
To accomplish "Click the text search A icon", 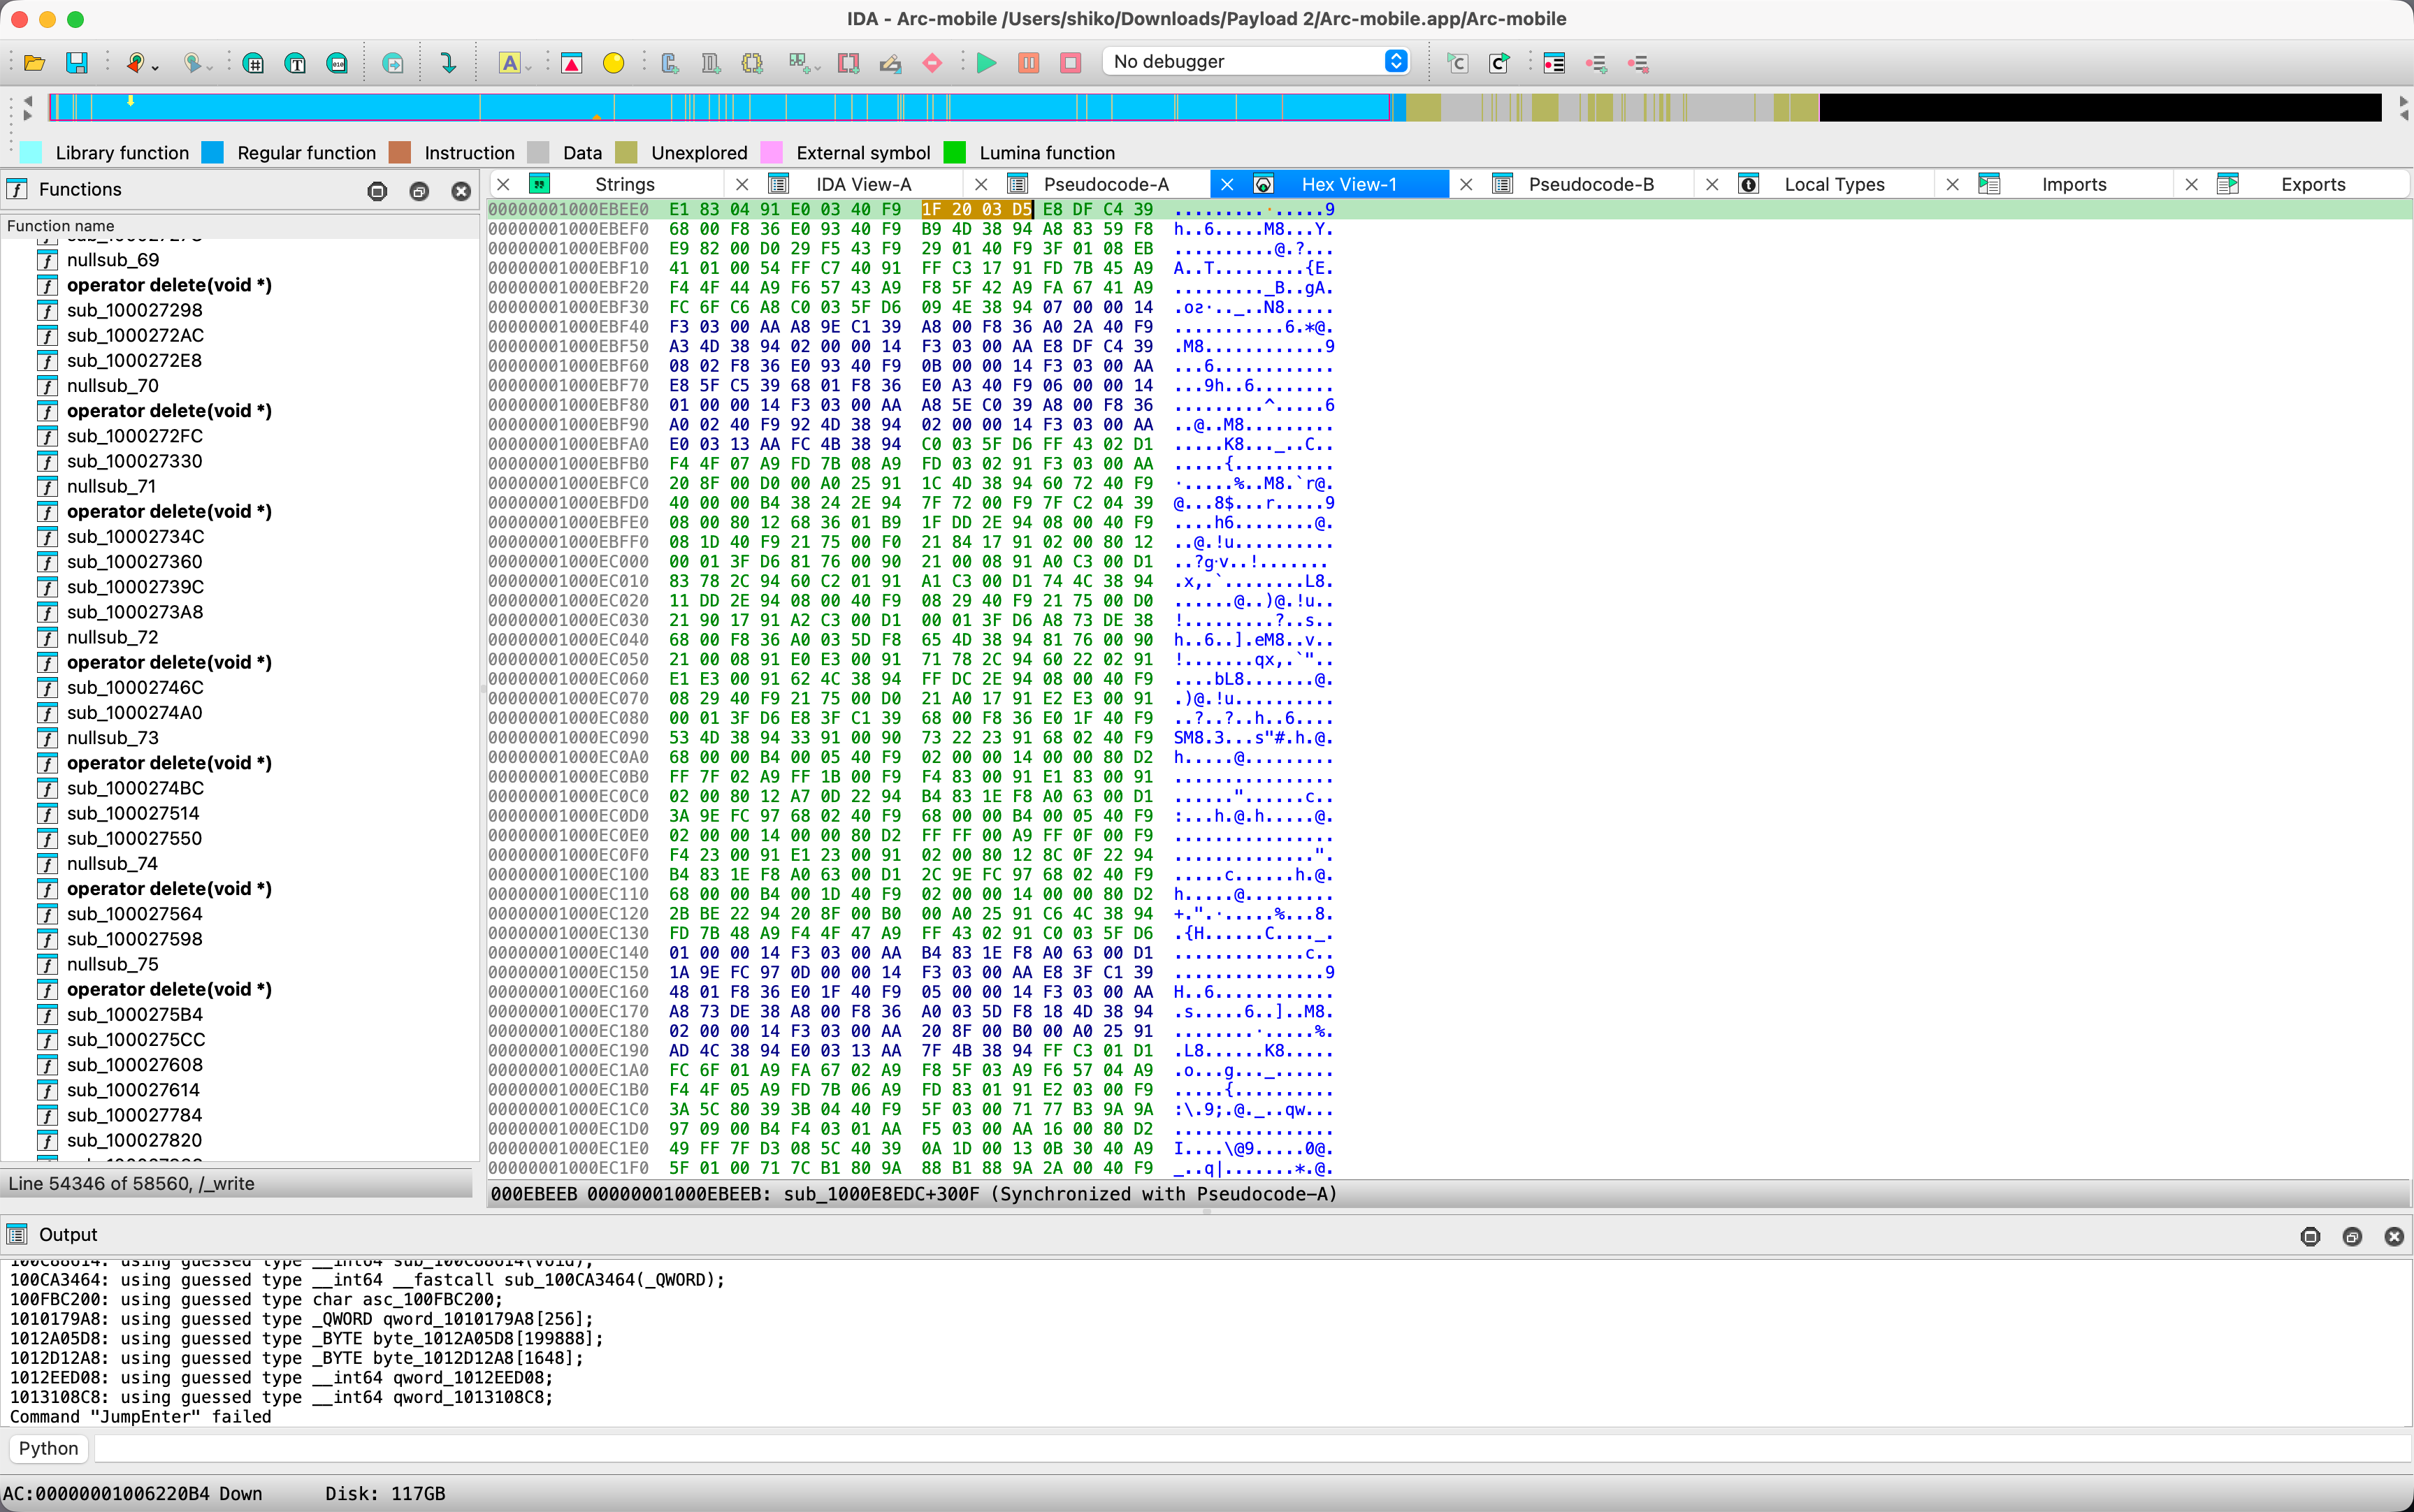I will click(509, 63).
